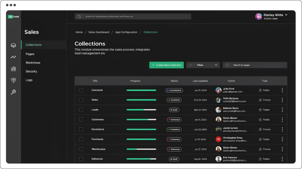Open Security in the Sales sidebar

[31, 71]
